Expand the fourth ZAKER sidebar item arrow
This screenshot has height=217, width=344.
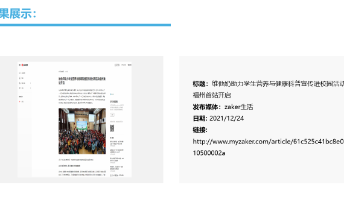tap(30, 88)
